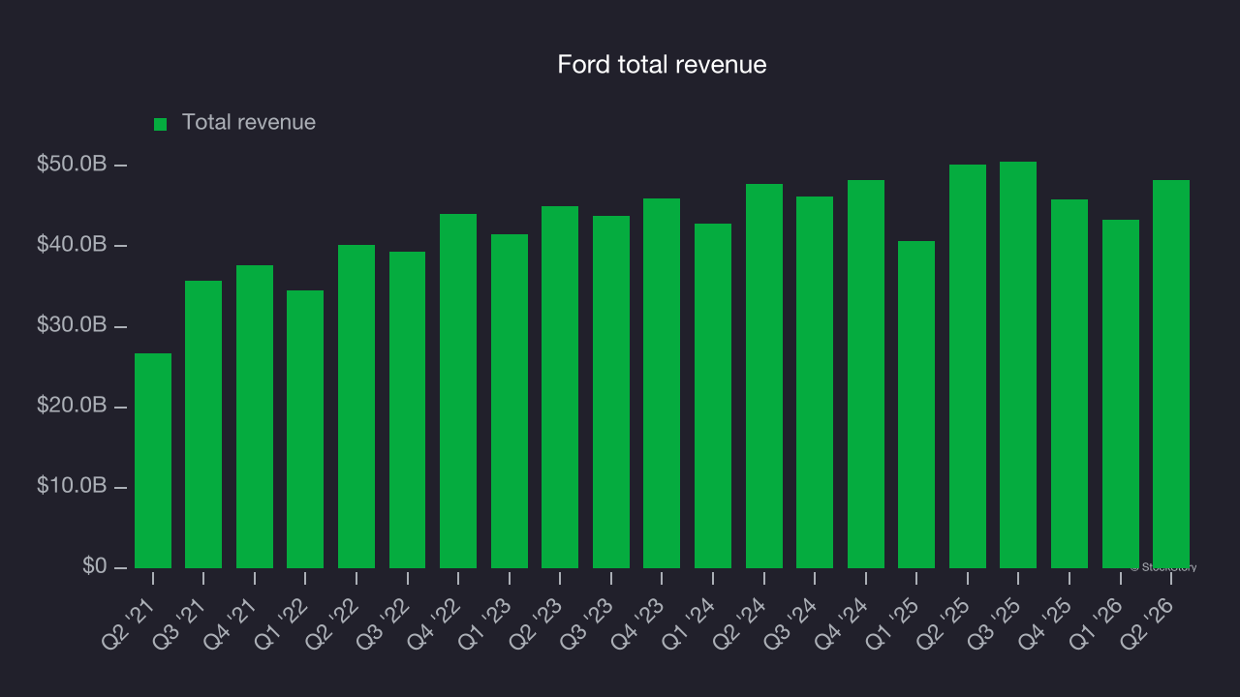This screenshot has width=1240, height=697.
Task: Select the Q1 '24 revenue bar
Action: point(713,396)
